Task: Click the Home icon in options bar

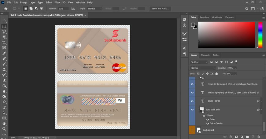Action: [6, 9]
